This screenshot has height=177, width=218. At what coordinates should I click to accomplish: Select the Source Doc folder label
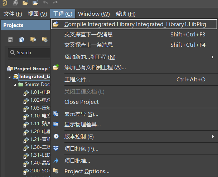point(37,85)
